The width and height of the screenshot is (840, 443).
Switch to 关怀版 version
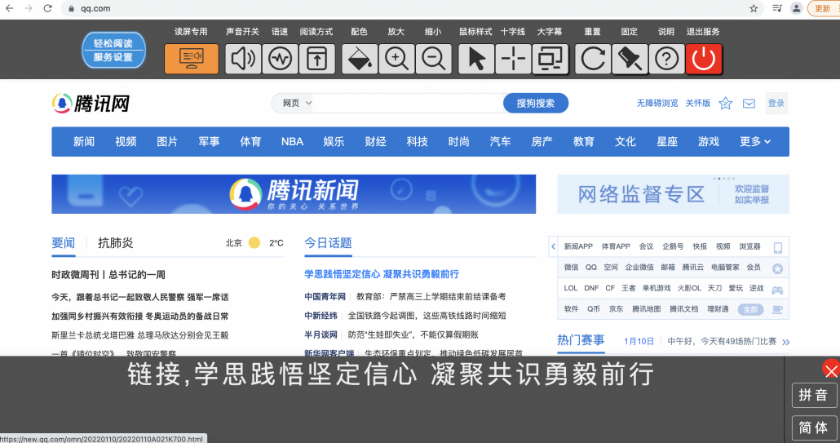[698, 104]
